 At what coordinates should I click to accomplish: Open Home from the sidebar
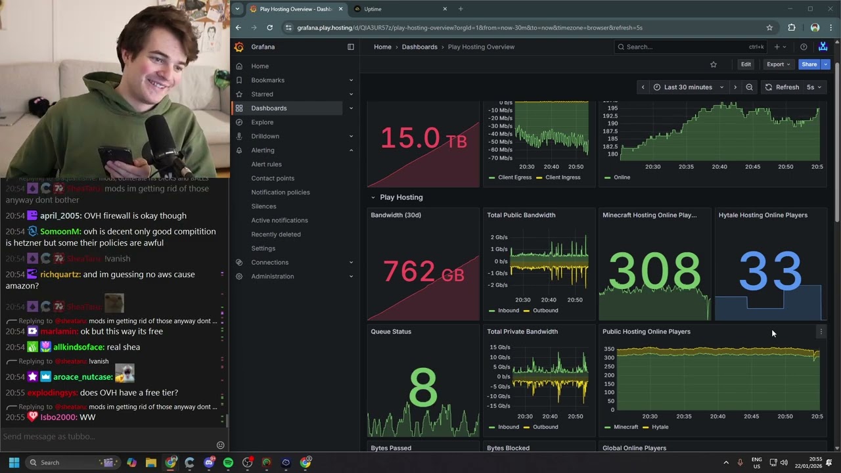[x=260, y=66]
